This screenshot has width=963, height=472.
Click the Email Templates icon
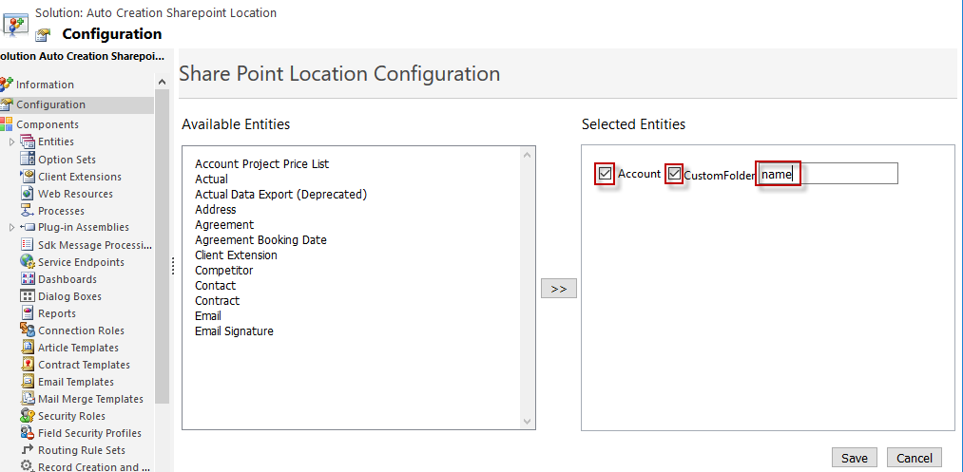(28, 382)
